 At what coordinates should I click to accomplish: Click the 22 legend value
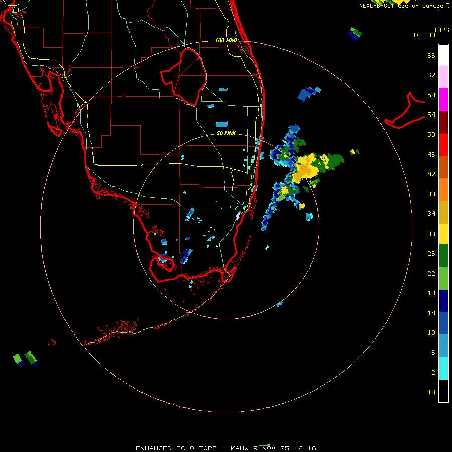pyautogui.click(x=431, y=273)
